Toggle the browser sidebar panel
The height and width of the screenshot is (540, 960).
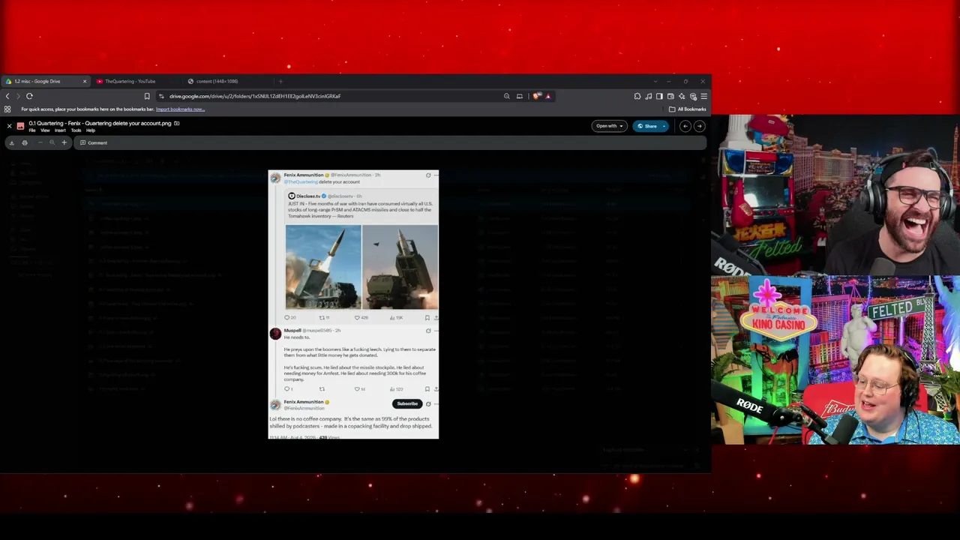click(659, 96)
